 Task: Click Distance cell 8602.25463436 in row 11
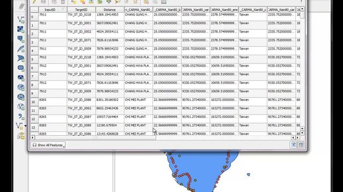pyautogui.click(x=109, y=110)
